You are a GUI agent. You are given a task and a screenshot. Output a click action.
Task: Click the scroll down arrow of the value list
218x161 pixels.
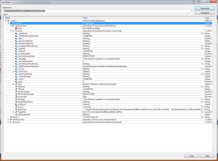tap(213, 151)
